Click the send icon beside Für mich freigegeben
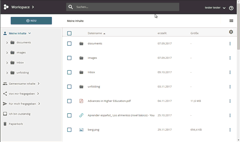Viewport: 240px width, 142px height. (x=5, y=104)
